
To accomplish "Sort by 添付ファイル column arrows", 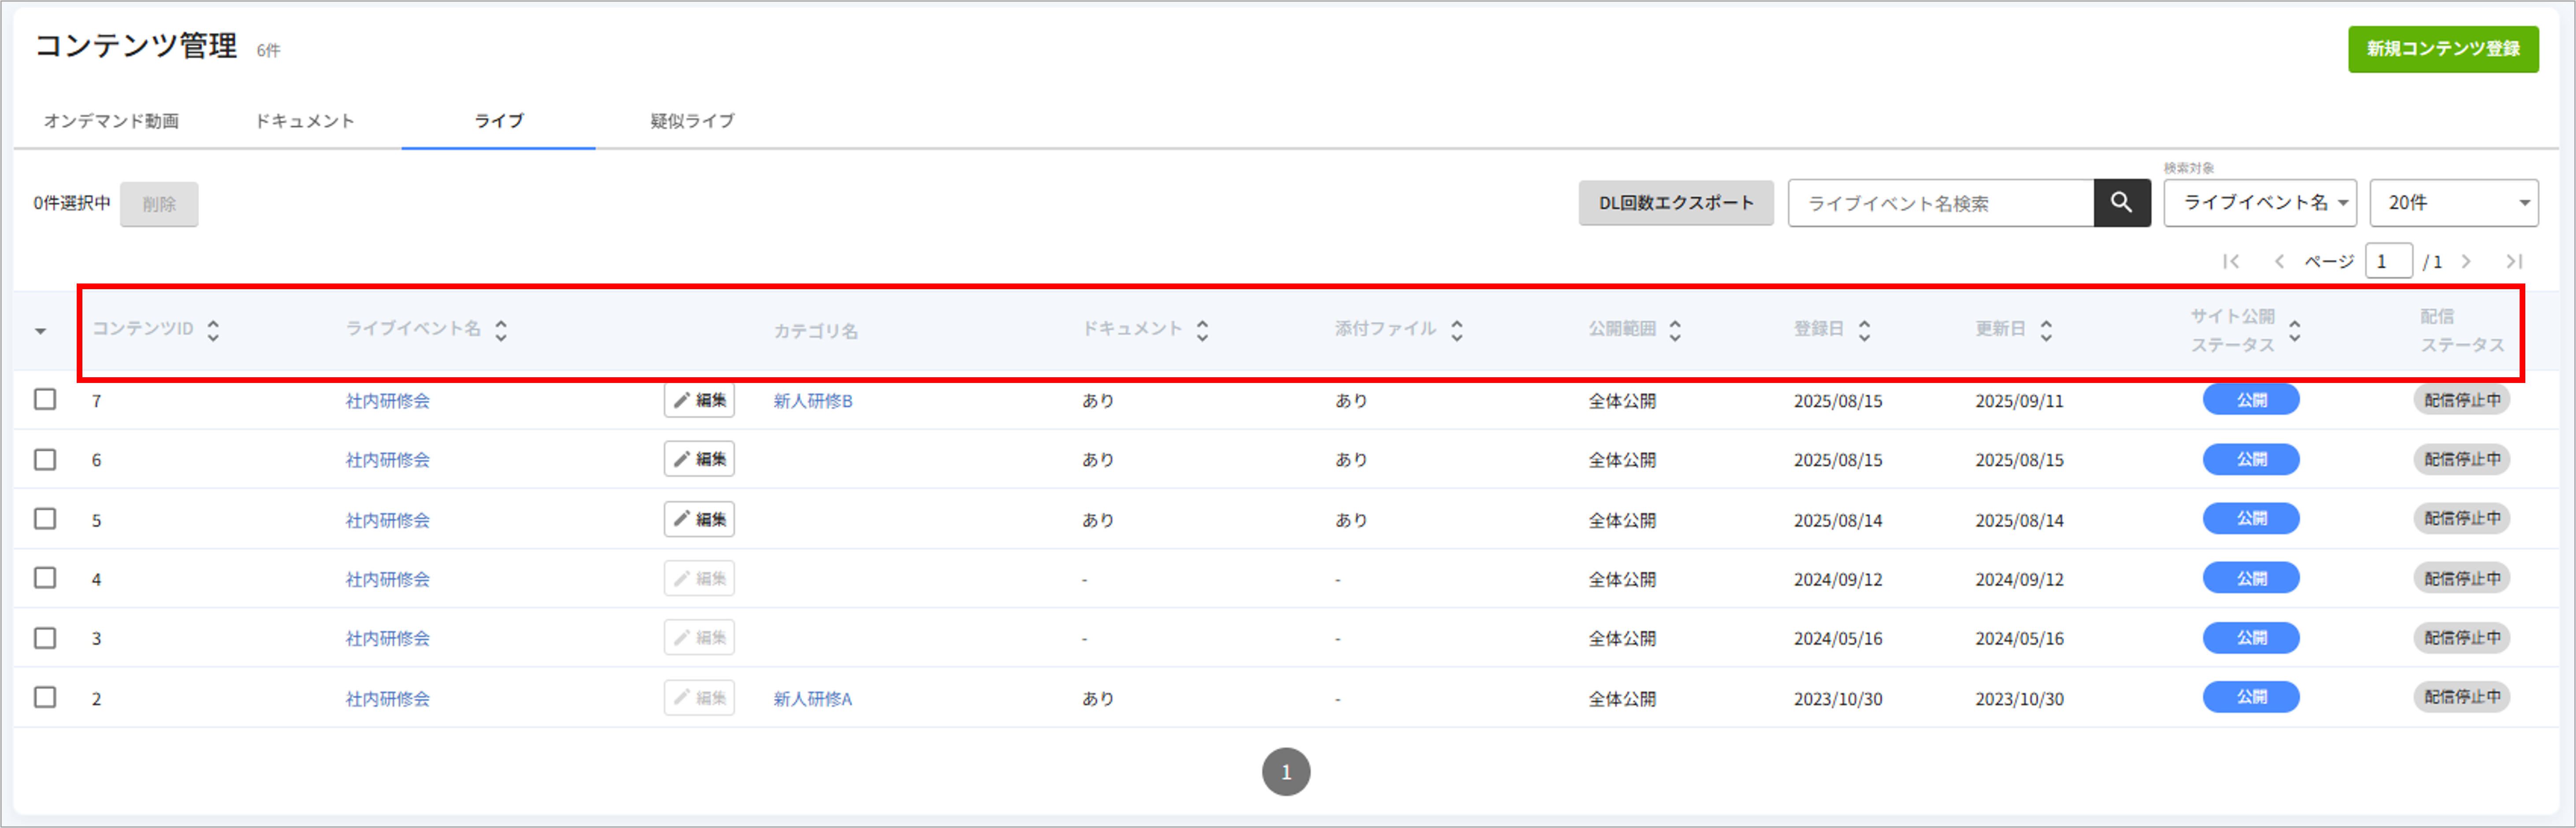I will coord(1457,331).
